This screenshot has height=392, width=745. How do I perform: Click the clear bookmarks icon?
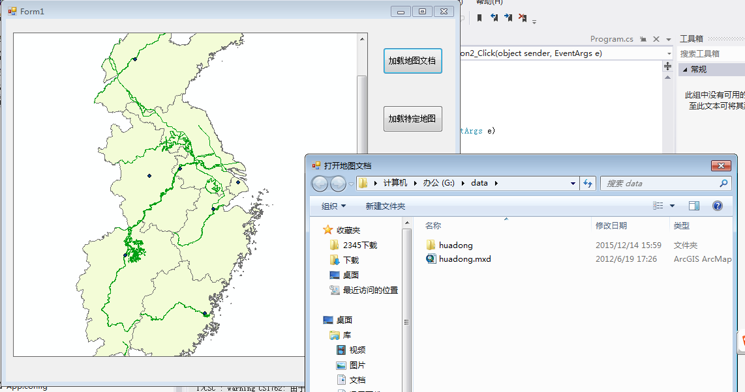[x=523, y=18]
